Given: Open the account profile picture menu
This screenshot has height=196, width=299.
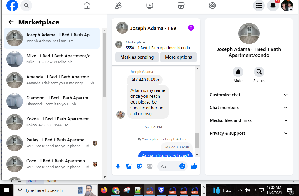Looking at the screenshot, I should coord(287,6).
